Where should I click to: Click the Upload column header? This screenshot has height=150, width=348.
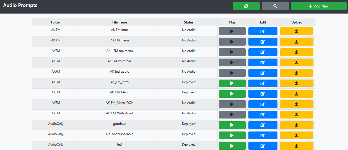tap(297, 22)
